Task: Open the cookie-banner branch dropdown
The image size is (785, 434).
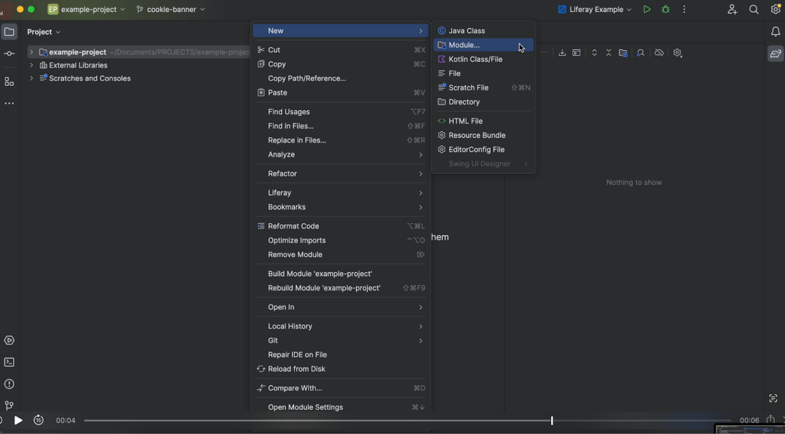Action: click(x=171, y=9)
